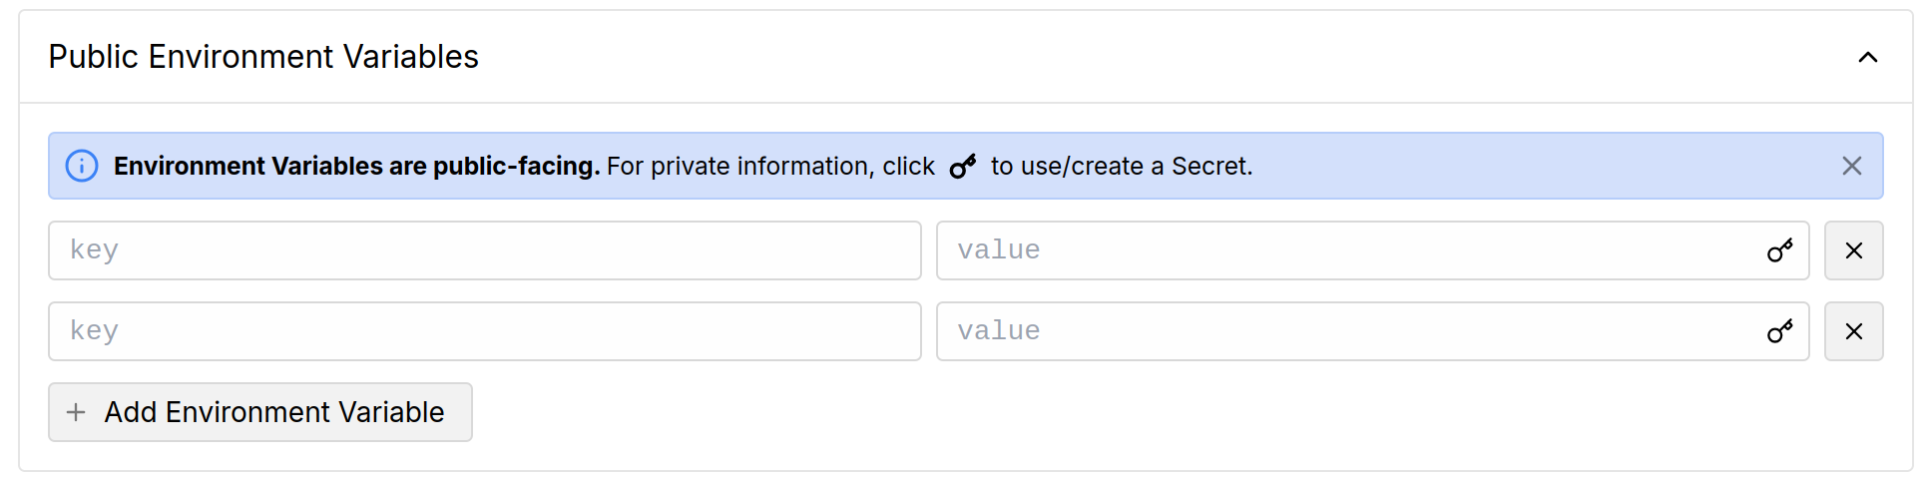Click the bold "Environment Variables are public-facing" text

356,166
